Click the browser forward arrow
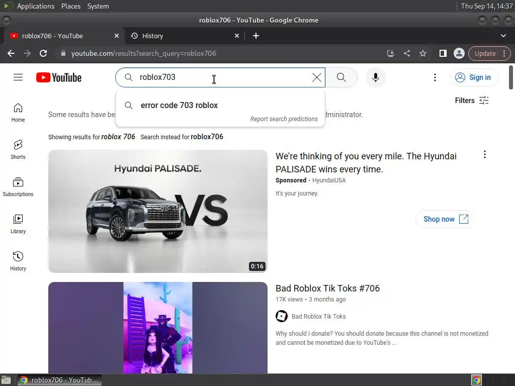The image size is (515, 386). [27, 53]
